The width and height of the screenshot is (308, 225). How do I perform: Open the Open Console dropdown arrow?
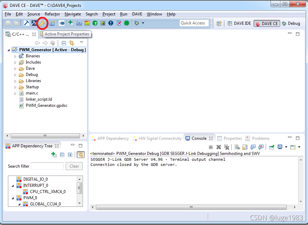[299, 147]
